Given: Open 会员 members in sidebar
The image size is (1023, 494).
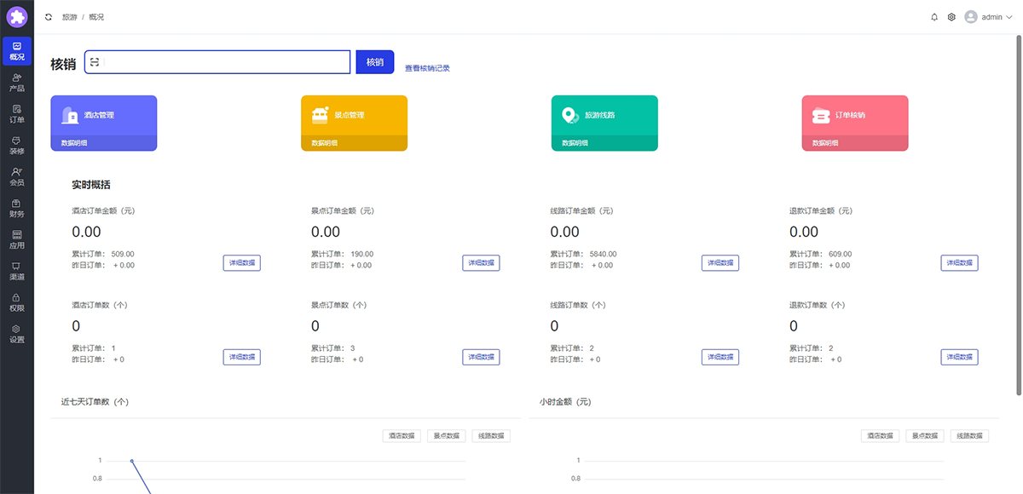Looking at the screenshot, I should tap(17, 177).
